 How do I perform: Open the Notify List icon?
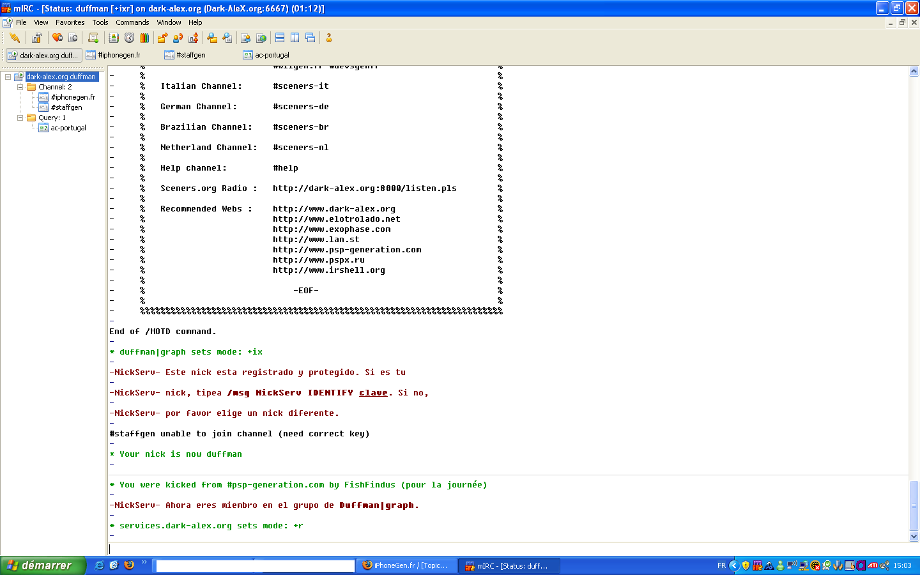click(x=245, y=38)
